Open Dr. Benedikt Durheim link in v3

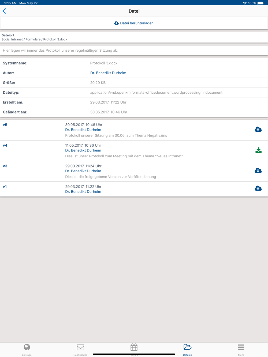pyautogui.click(x=83, y=171)
